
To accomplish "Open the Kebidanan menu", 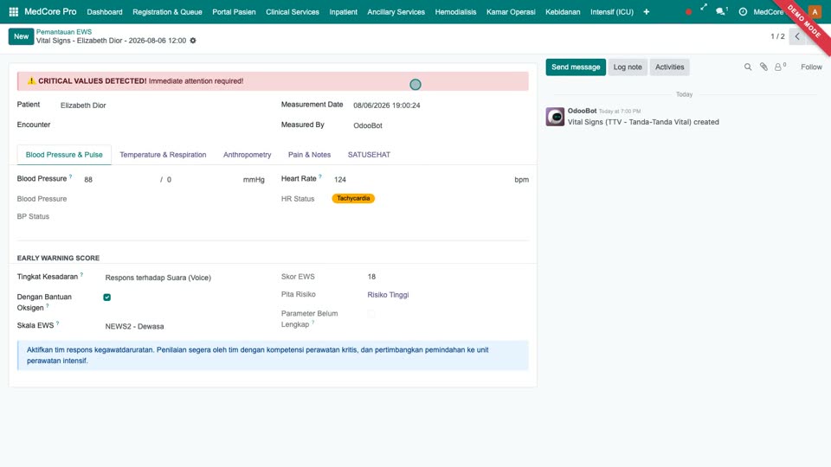I will [x=563, y=11].
